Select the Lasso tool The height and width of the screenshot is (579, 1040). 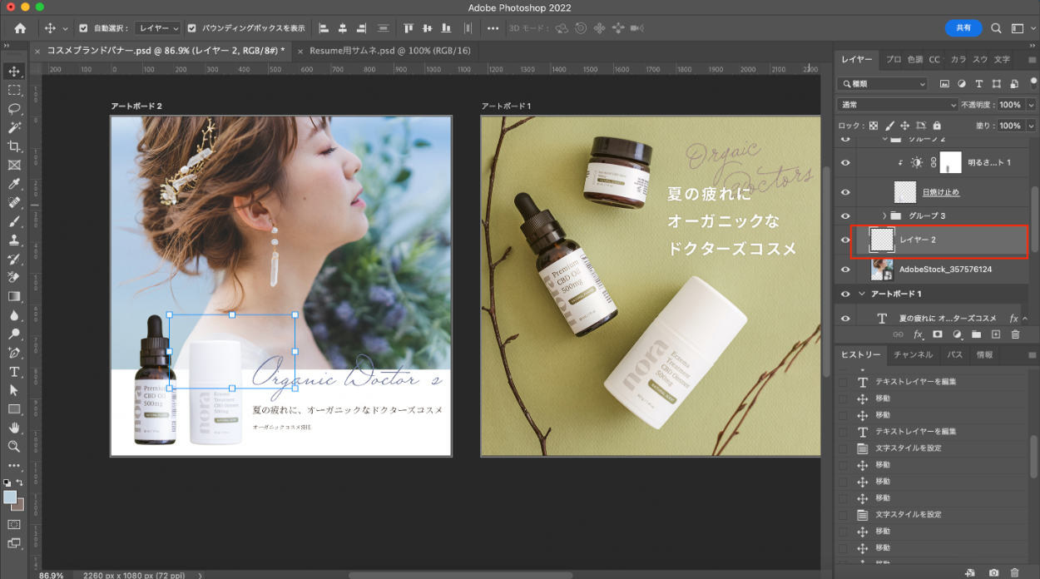coord(14,108)
